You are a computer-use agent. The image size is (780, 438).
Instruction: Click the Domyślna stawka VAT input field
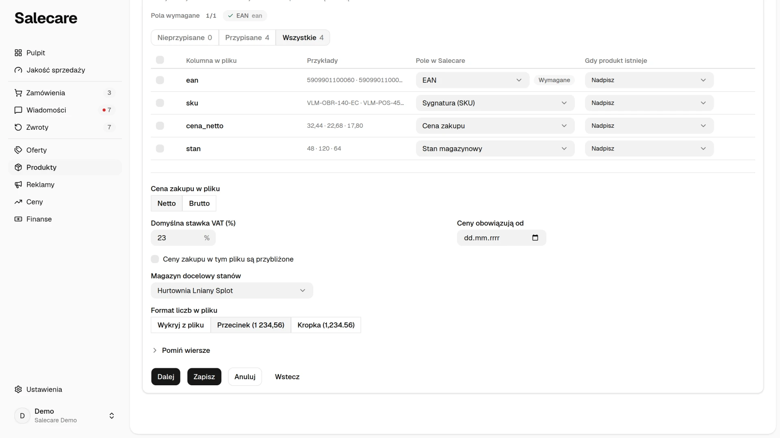183,238
